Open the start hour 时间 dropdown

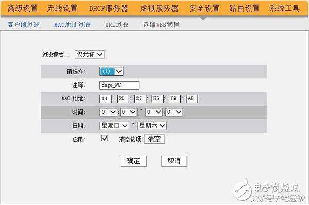coord(108,112)
